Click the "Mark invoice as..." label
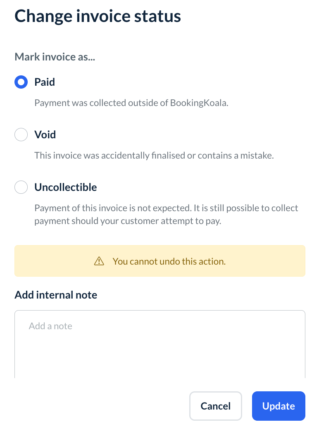 [55, 57]
